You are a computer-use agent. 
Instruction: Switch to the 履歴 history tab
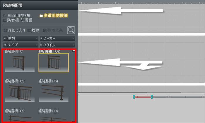point(33,30)
